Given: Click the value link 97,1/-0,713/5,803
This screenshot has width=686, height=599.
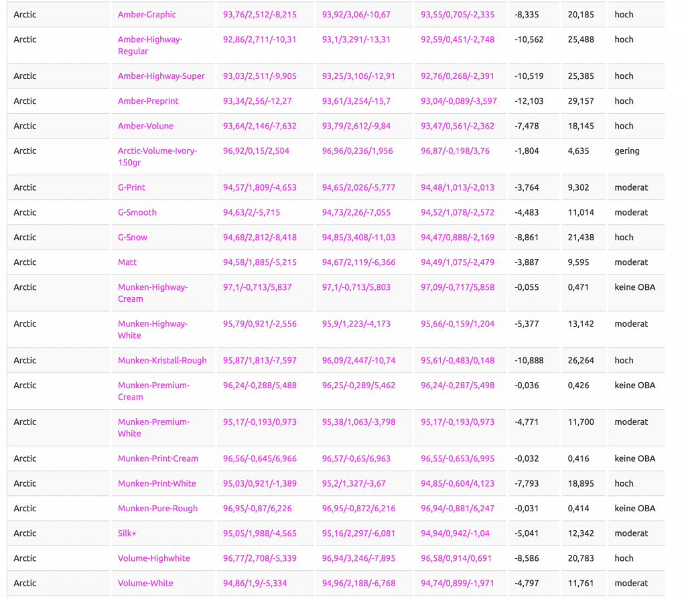Looking at the screenshot, I should coord(356,287).
